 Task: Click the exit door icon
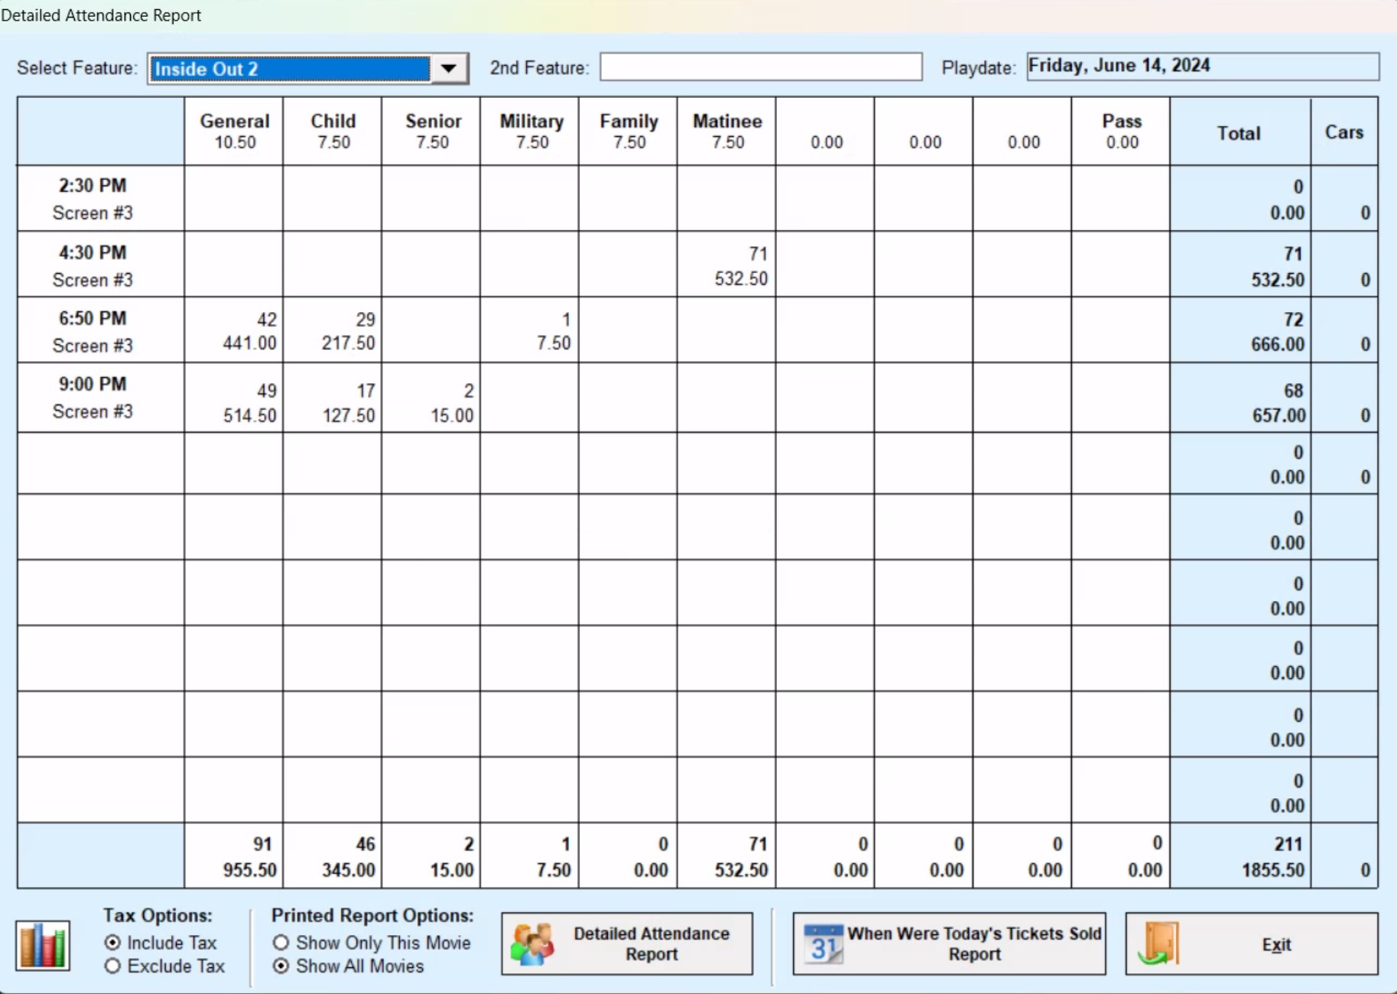point(1159,944)
